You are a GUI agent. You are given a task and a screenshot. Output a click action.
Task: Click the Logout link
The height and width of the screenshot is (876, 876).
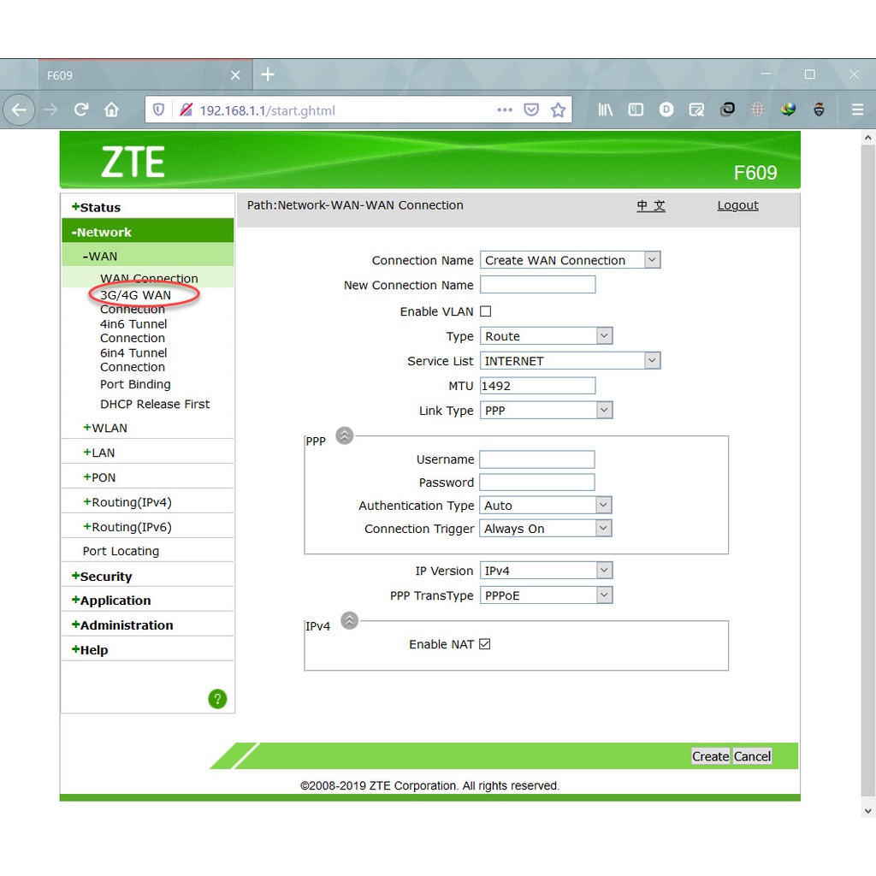[737, 205]
